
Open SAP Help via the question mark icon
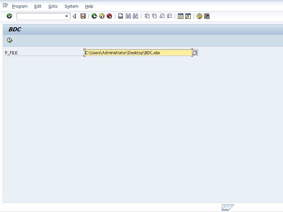click(x=199, y=16)
